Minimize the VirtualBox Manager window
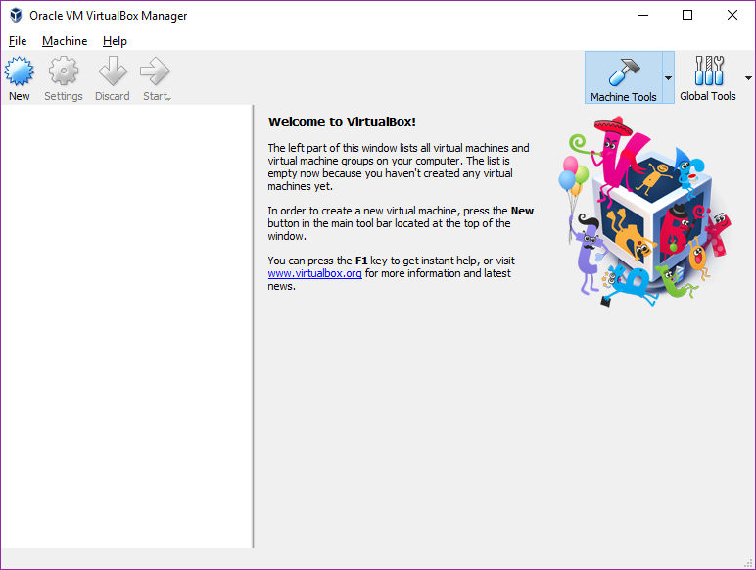 643,15
